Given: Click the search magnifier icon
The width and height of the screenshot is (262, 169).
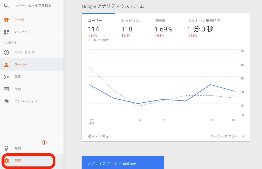Looking at the screenshot, I should click(x=6, y=6).
